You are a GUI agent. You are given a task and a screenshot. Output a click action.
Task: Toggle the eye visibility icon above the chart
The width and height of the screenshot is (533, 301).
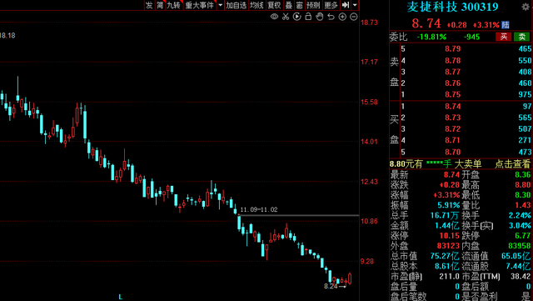274,17
